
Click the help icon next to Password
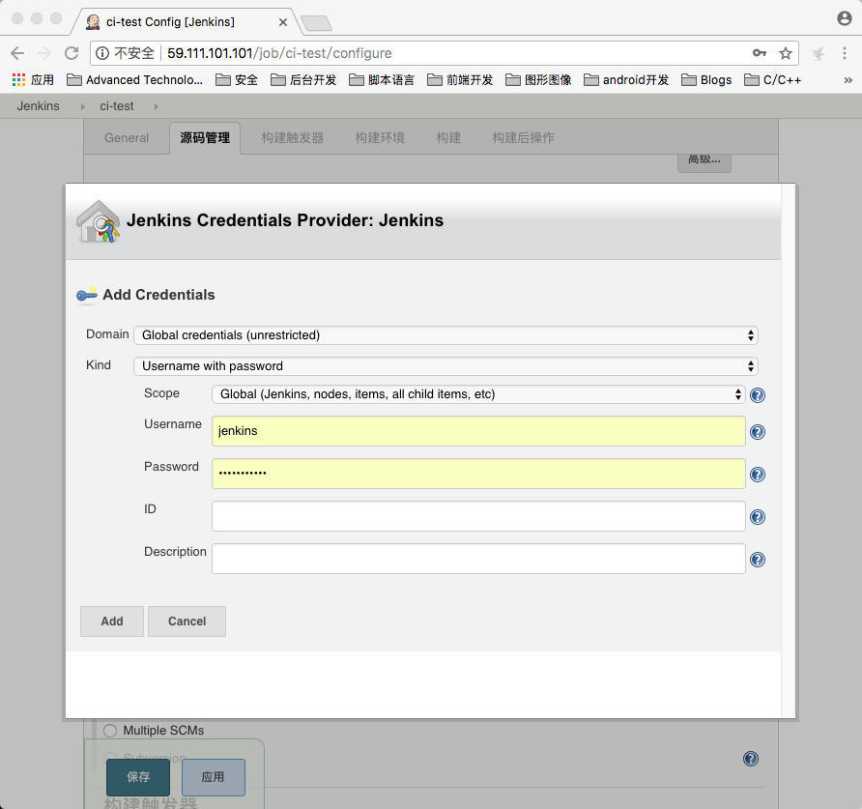[x=757, y=474]
